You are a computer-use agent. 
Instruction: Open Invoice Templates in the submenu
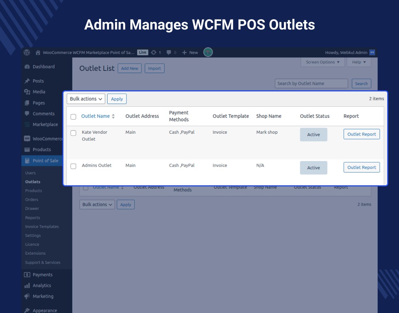tap(42, 226)
